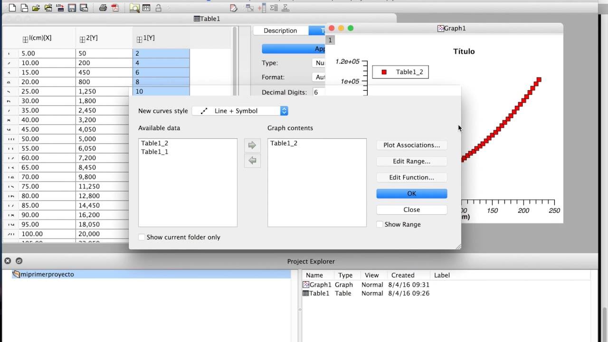Click the l(cm)[X] column header

47,38
